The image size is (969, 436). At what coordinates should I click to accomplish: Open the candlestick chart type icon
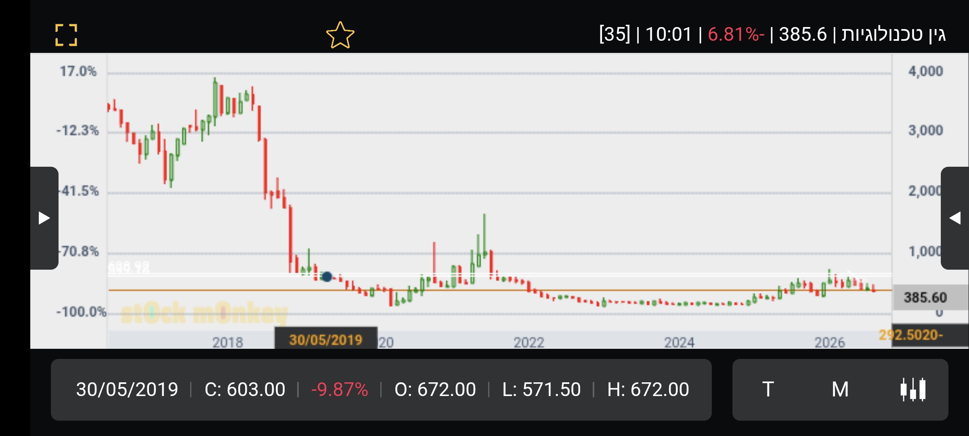click(913, 390)
